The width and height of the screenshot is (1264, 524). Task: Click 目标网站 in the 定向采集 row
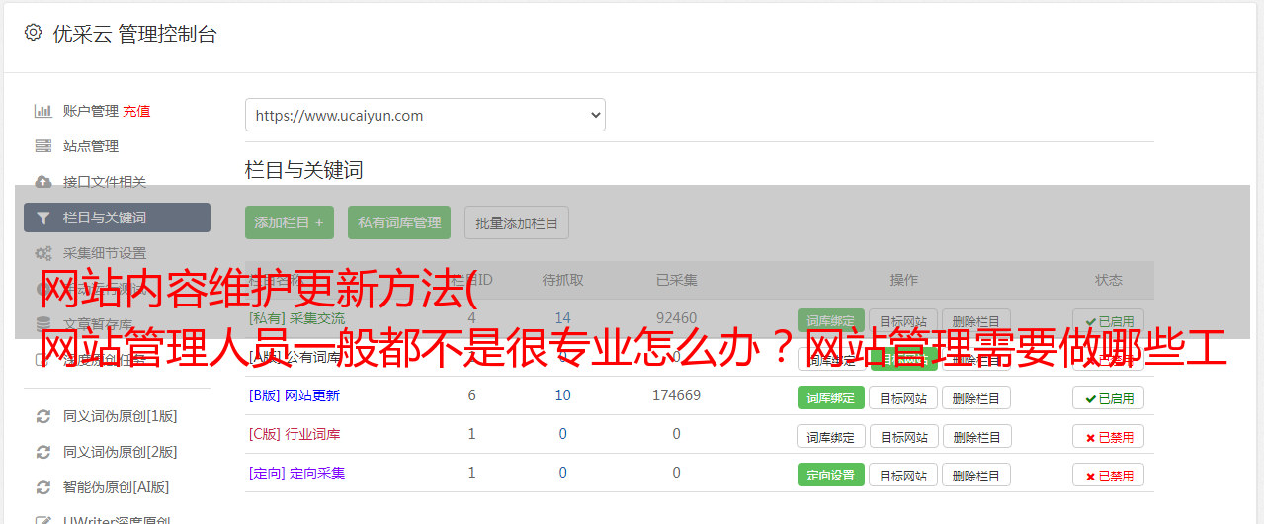903,475
